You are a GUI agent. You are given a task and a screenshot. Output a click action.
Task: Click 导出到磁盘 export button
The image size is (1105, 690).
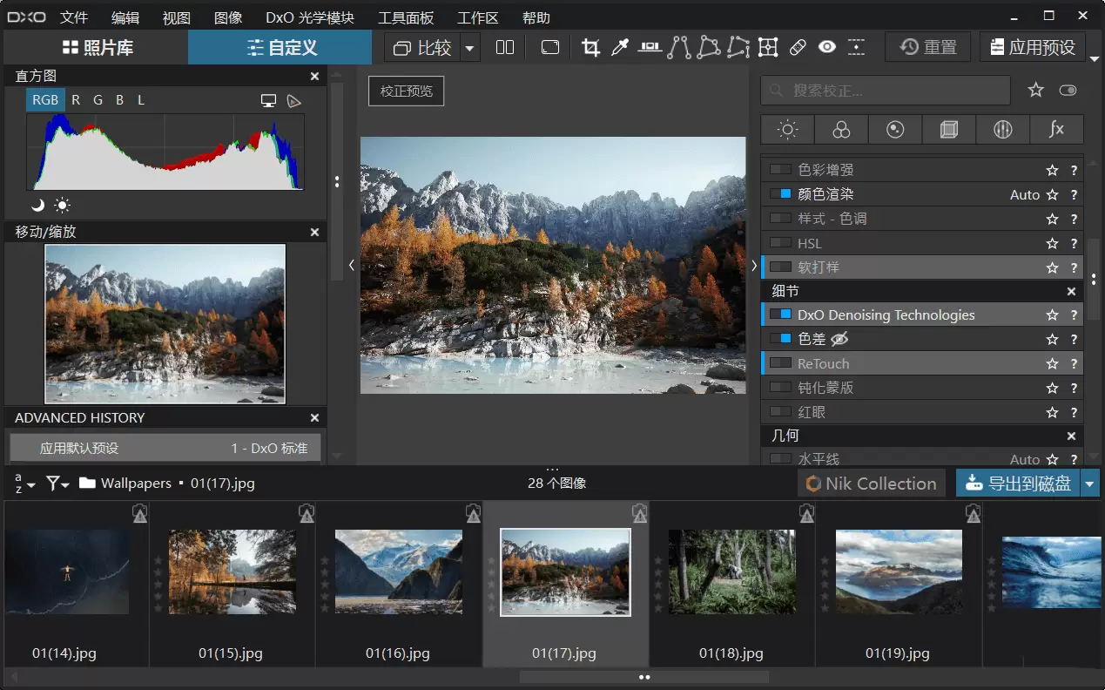pyautogui.click(x=1019, y=484)
